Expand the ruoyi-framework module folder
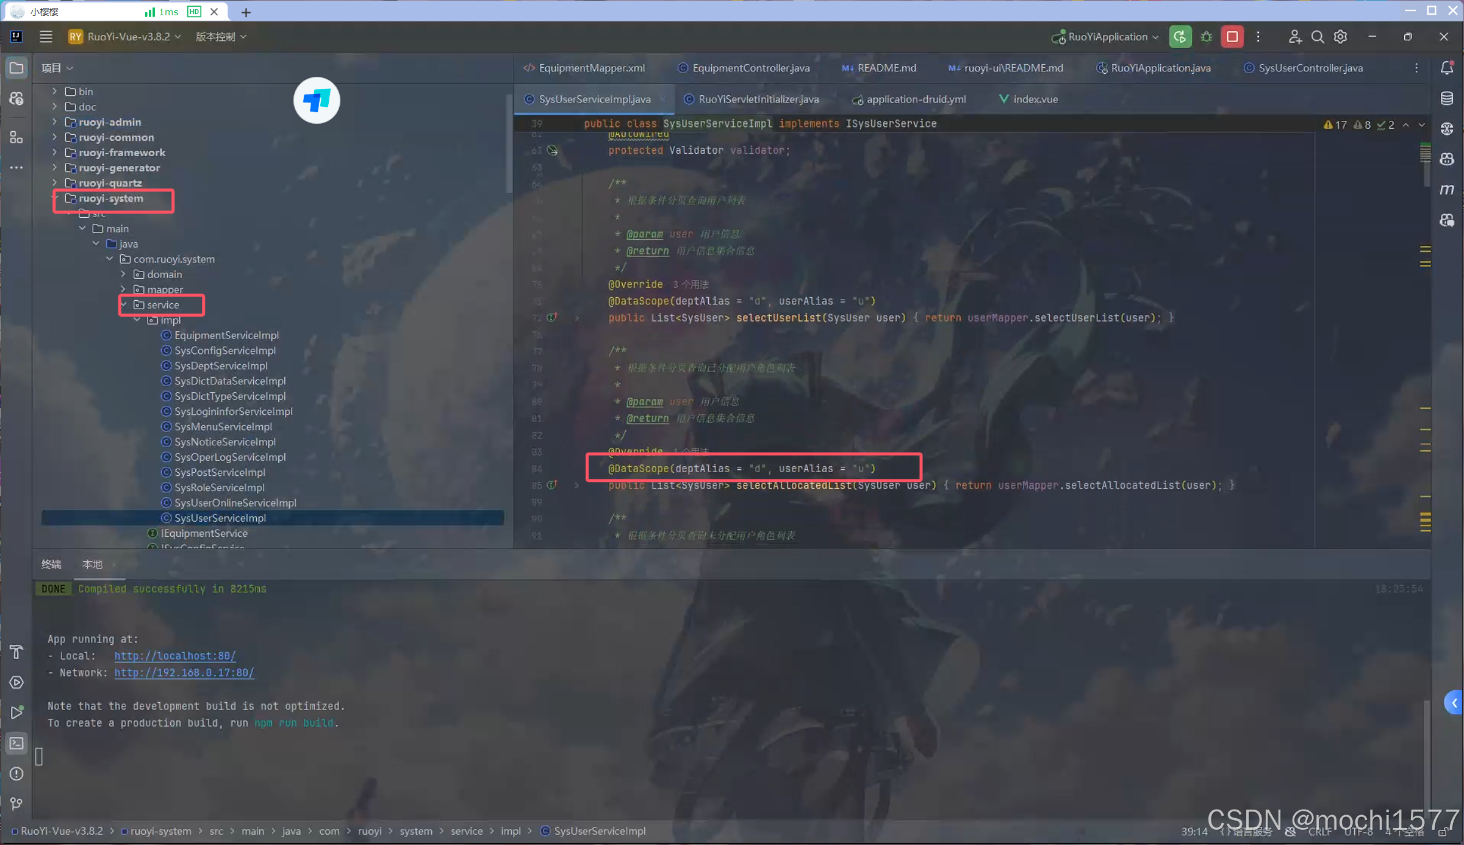Viewport: 1464px width, 845px height. click(x=54, y=153)
